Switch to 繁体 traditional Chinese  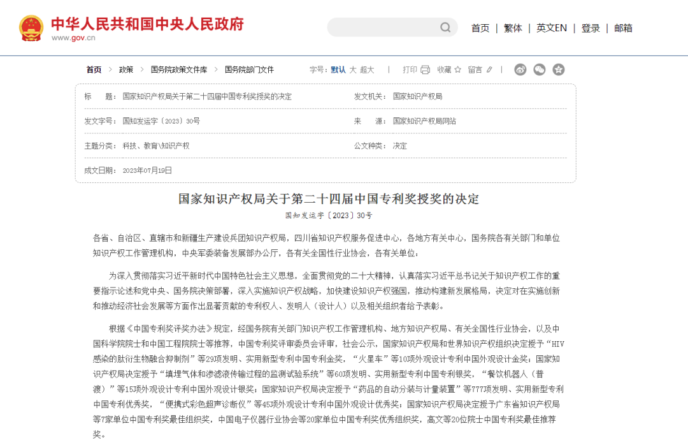click(513, 28)
